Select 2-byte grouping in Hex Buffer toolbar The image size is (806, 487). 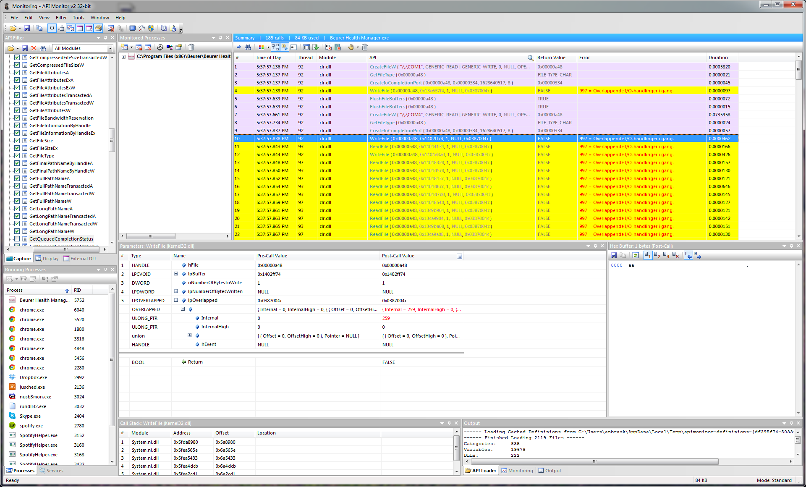click(657, 255)
